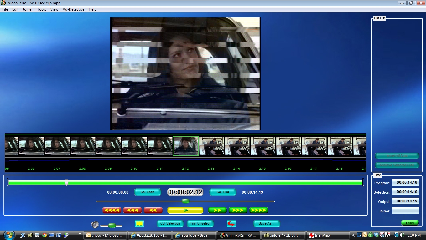Image resolution: width=426 pixels, height=240 pixels.
Task: Open the View menu
Action: [55, 9]
